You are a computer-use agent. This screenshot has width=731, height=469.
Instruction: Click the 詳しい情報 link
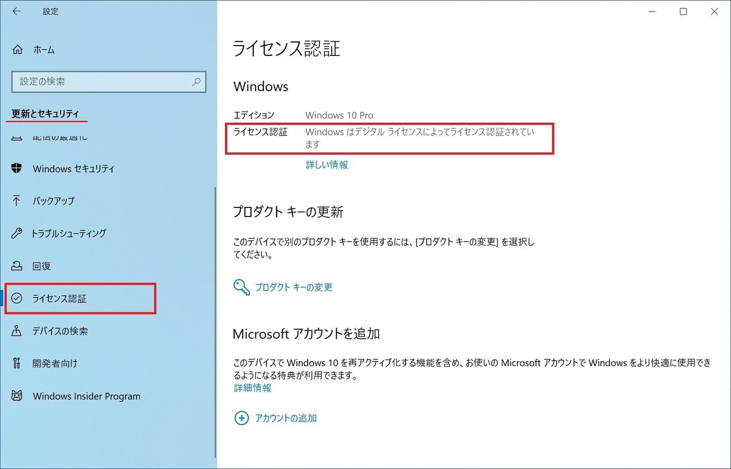coord(327,165)
